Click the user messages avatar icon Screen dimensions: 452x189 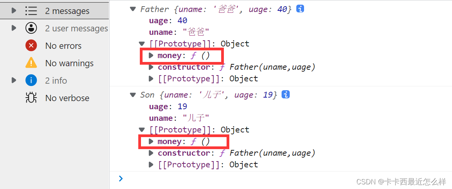click(31, 28)
